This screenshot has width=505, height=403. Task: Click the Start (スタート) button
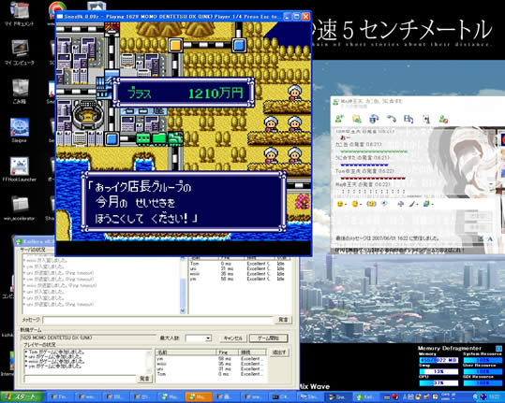22,397
